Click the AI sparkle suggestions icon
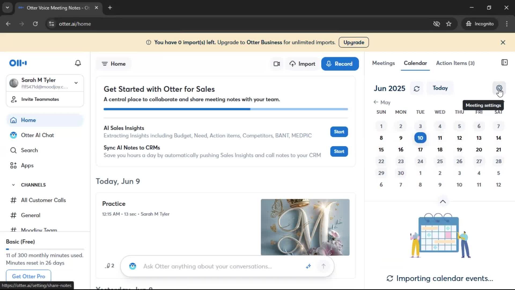The width and height of the screenshot is (515, 290). click(308, 266)
